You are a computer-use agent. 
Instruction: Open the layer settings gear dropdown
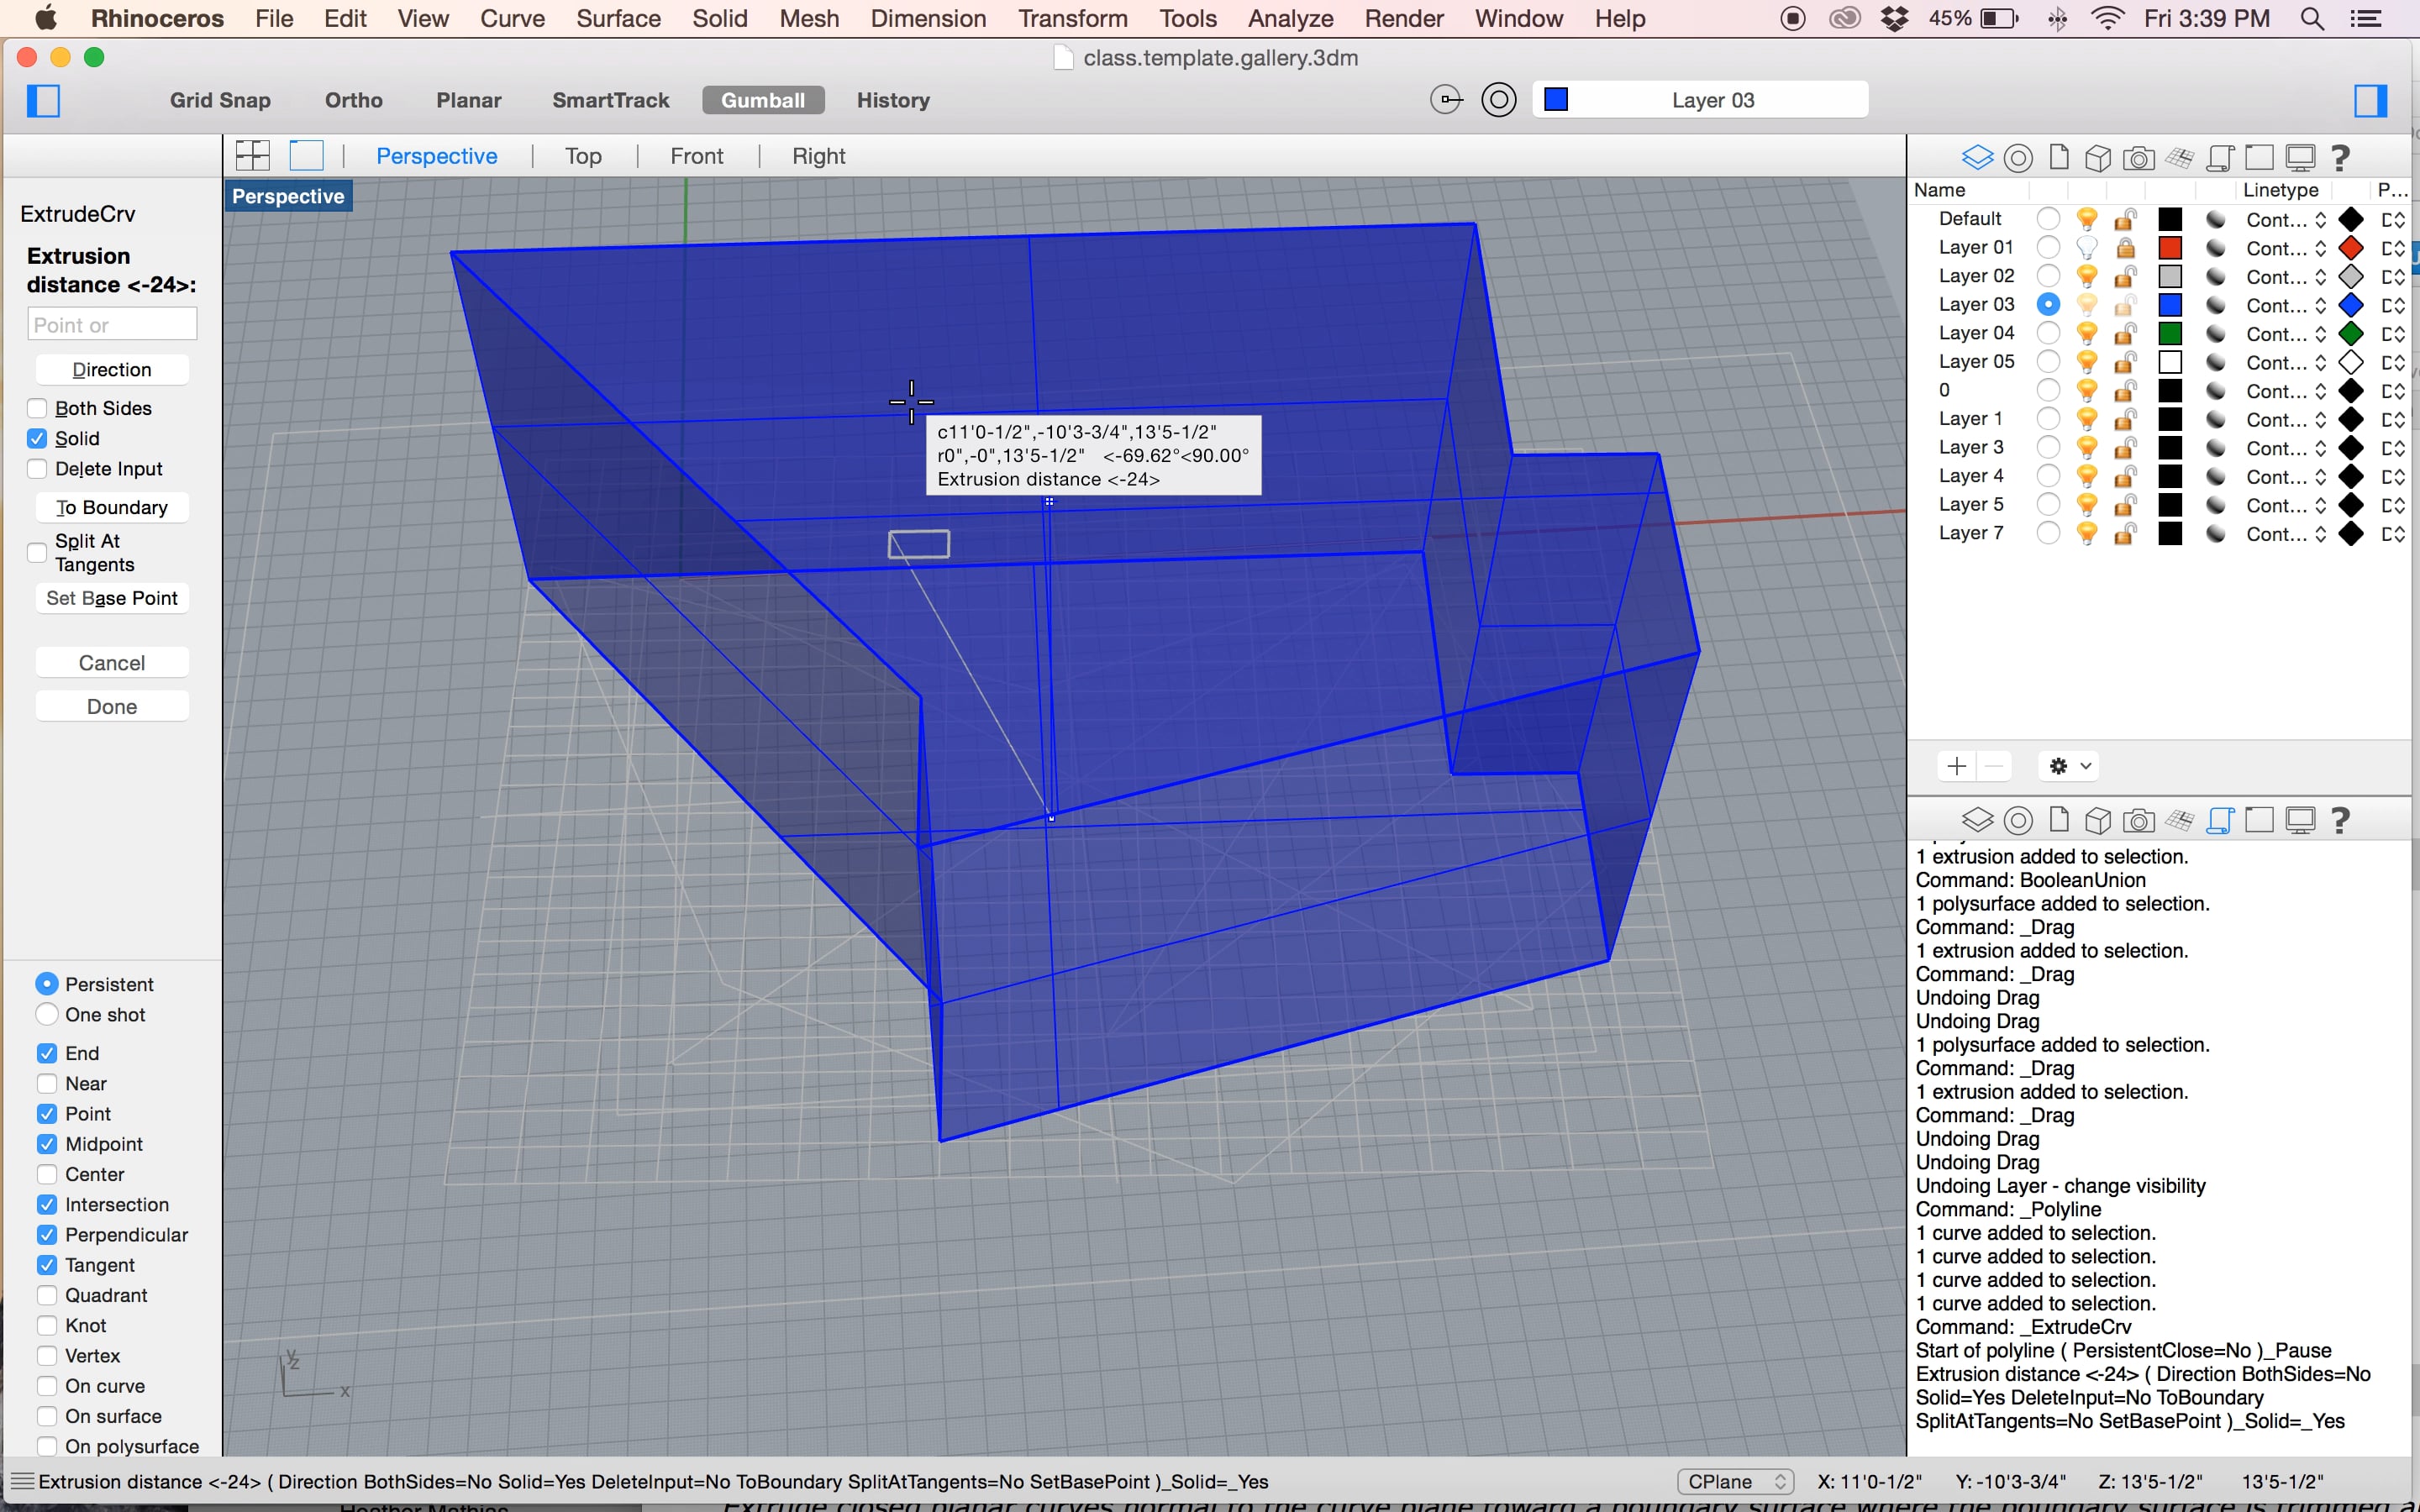pyautogui.click(x=2069, y=766)
